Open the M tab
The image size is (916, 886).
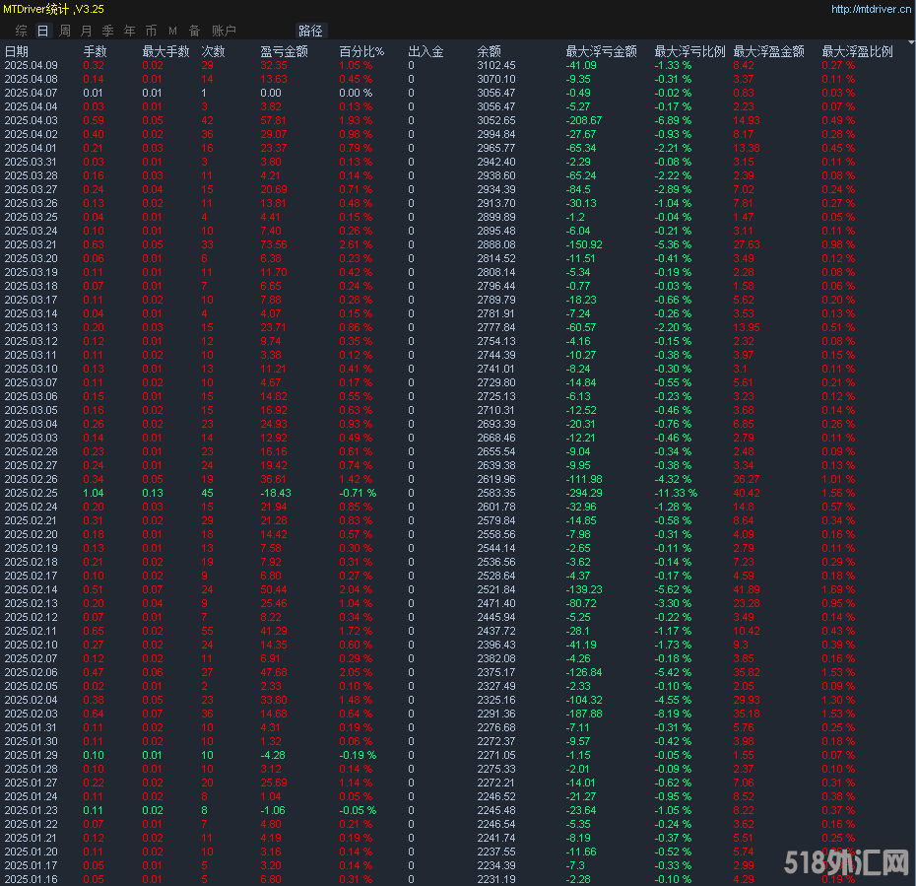tap(172, 31)
